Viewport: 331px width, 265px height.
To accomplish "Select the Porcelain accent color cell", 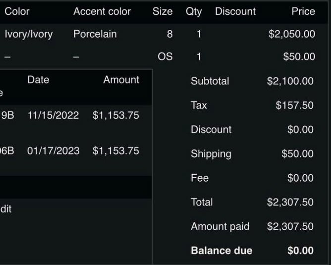I will click(x=95, y=34).
